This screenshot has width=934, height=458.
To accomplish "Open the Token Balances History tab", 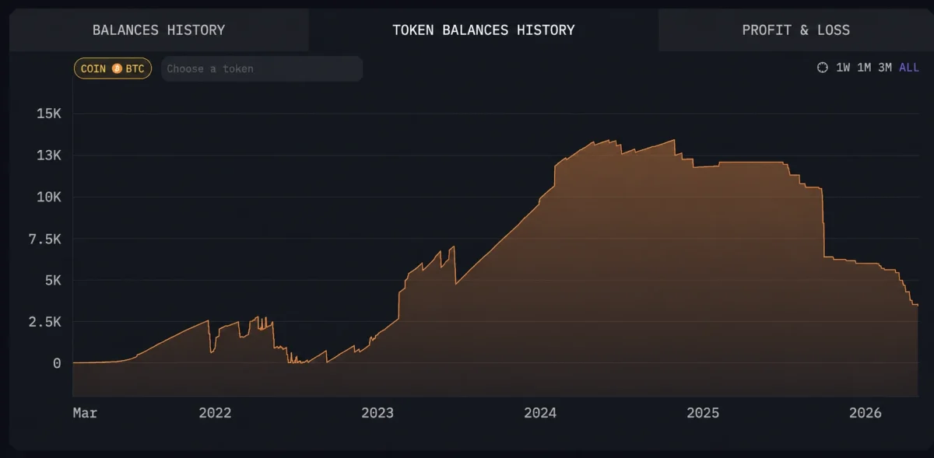I will [x=483, y=30].
